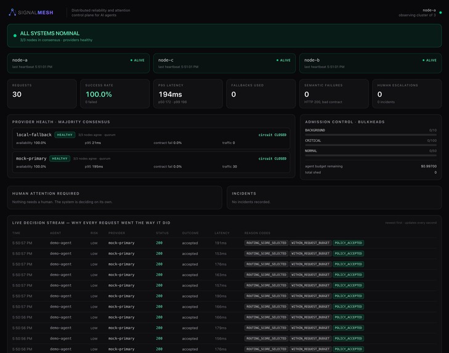
Task: Open the Fallbacks Used metric card
Action: pos(261,94)
